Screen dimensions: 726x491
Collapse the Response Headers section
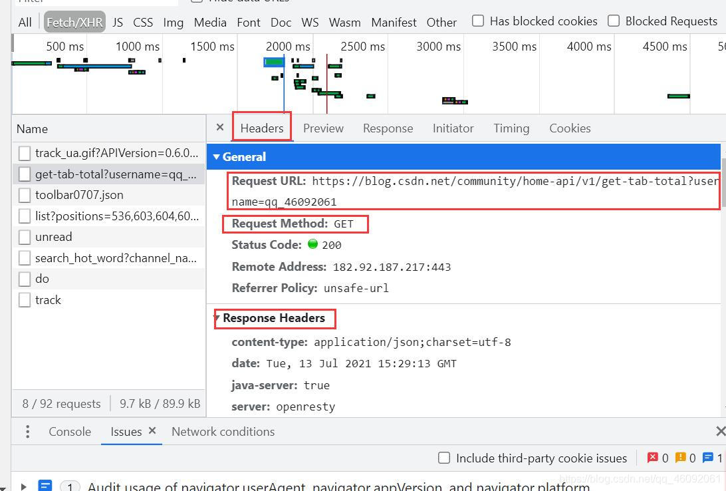(216, 318)
